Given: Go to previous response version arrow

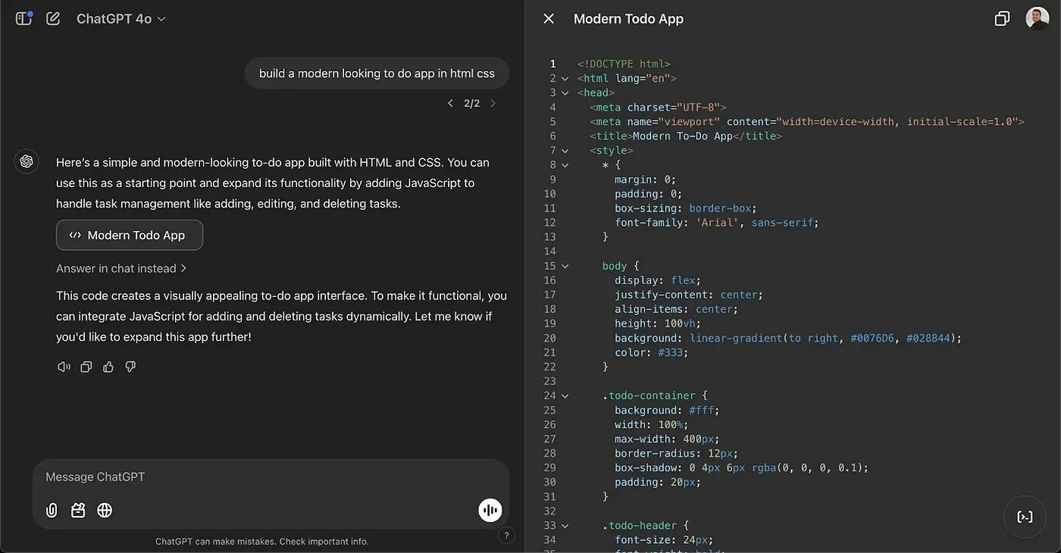Looking at the screenshot, I should click(x=450, y=103).
